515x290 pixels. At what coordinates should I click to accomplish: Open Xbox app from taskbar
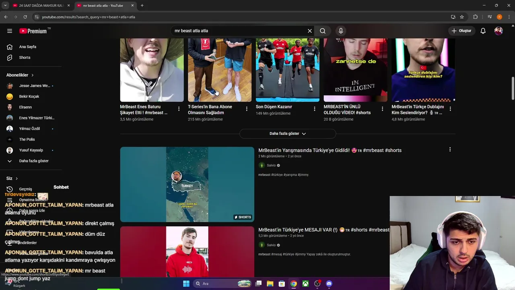305,284
